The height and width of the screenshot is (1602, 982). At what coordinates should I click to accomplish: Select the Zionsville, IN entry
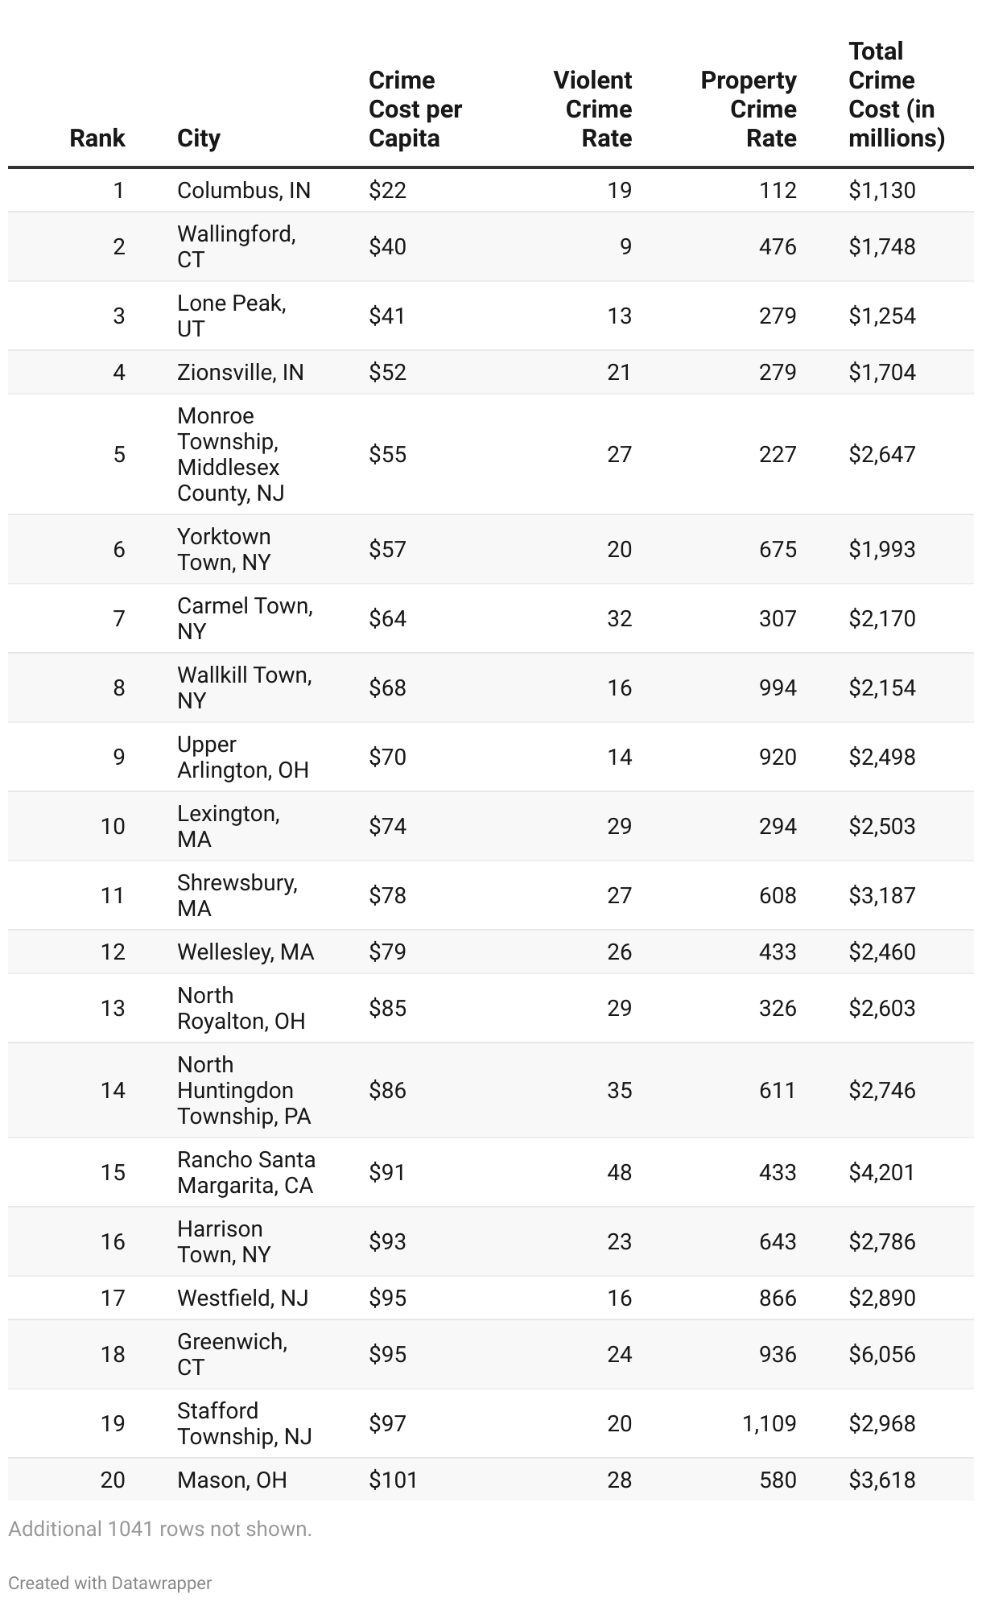click(x=241, y=372)
